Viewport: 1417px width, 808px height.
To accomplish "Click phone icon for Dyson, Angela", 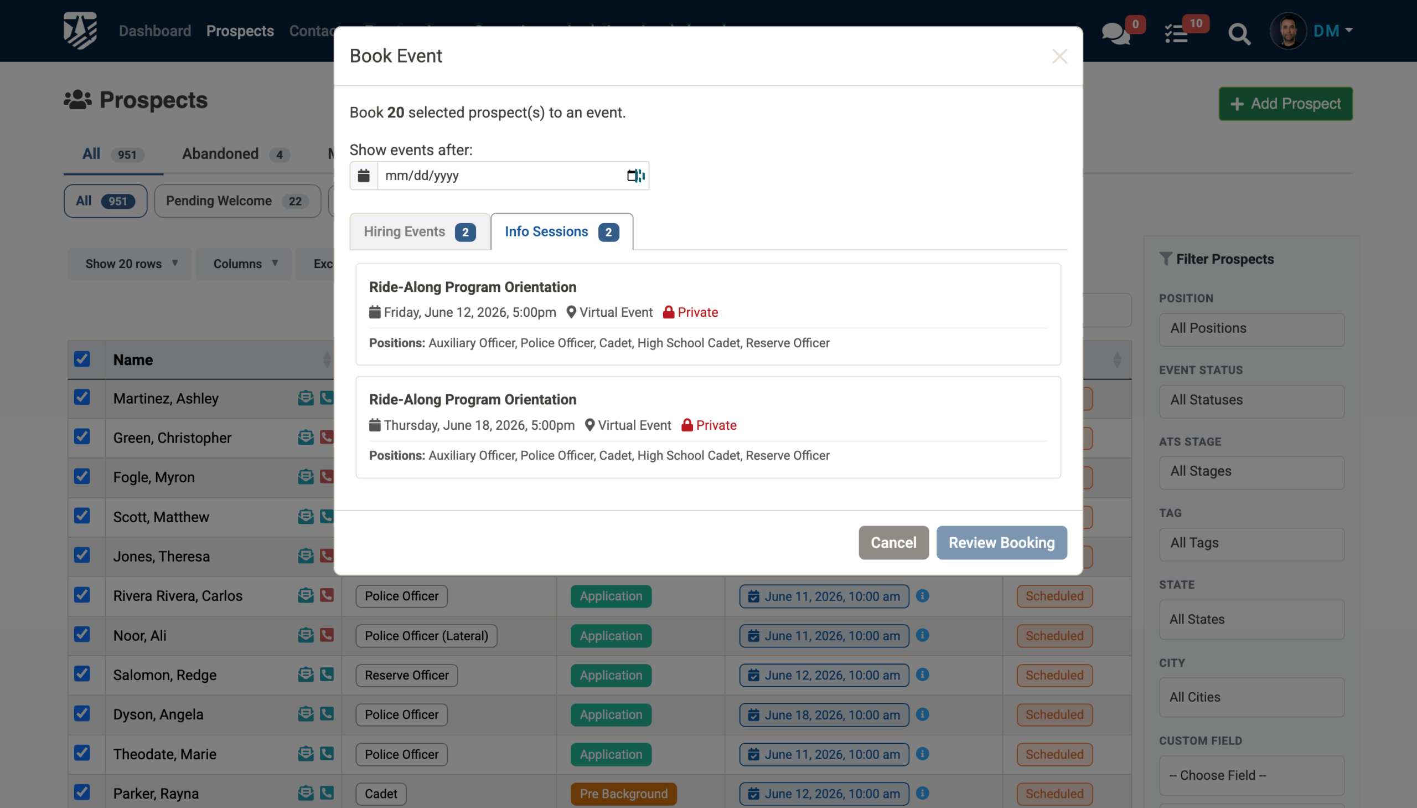I will coord(327,714).
